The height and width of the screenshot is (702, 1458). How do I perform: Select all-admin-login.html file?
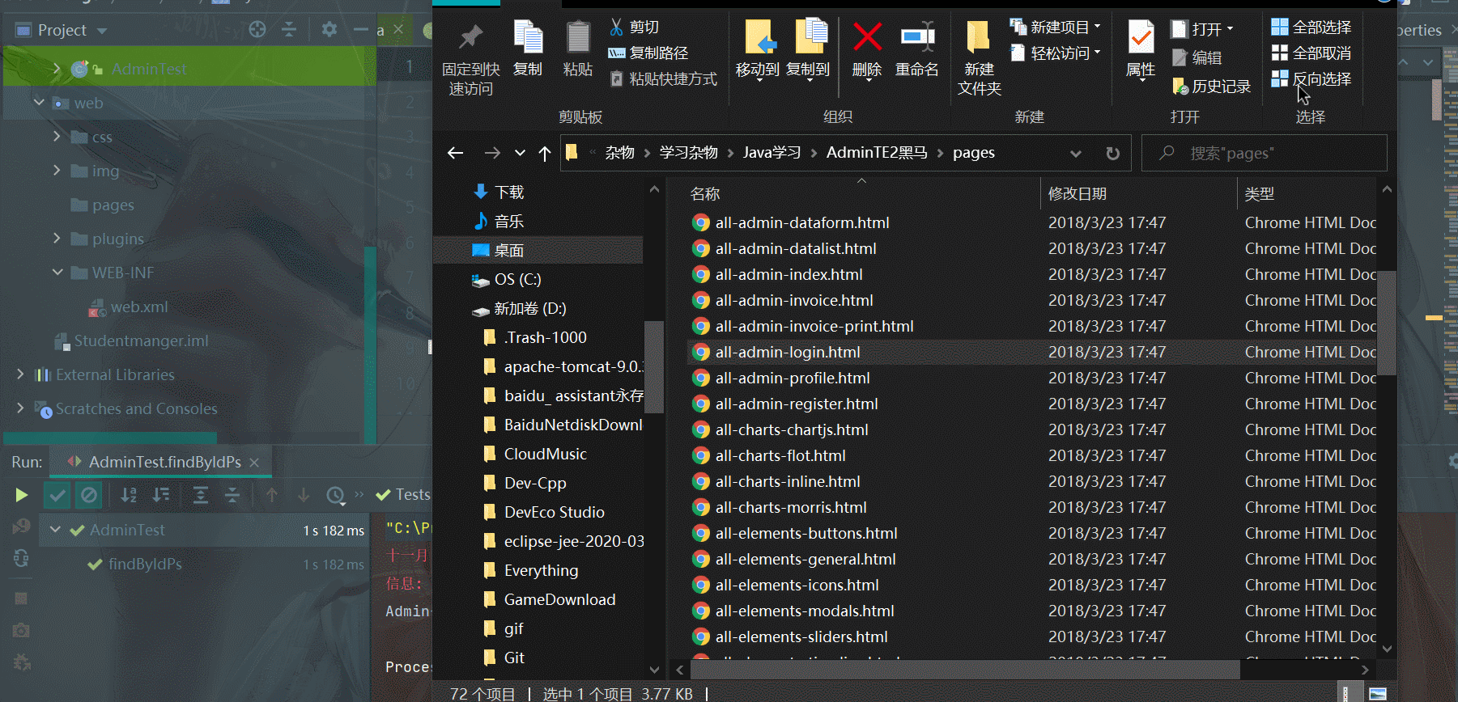tap(787, 353)
